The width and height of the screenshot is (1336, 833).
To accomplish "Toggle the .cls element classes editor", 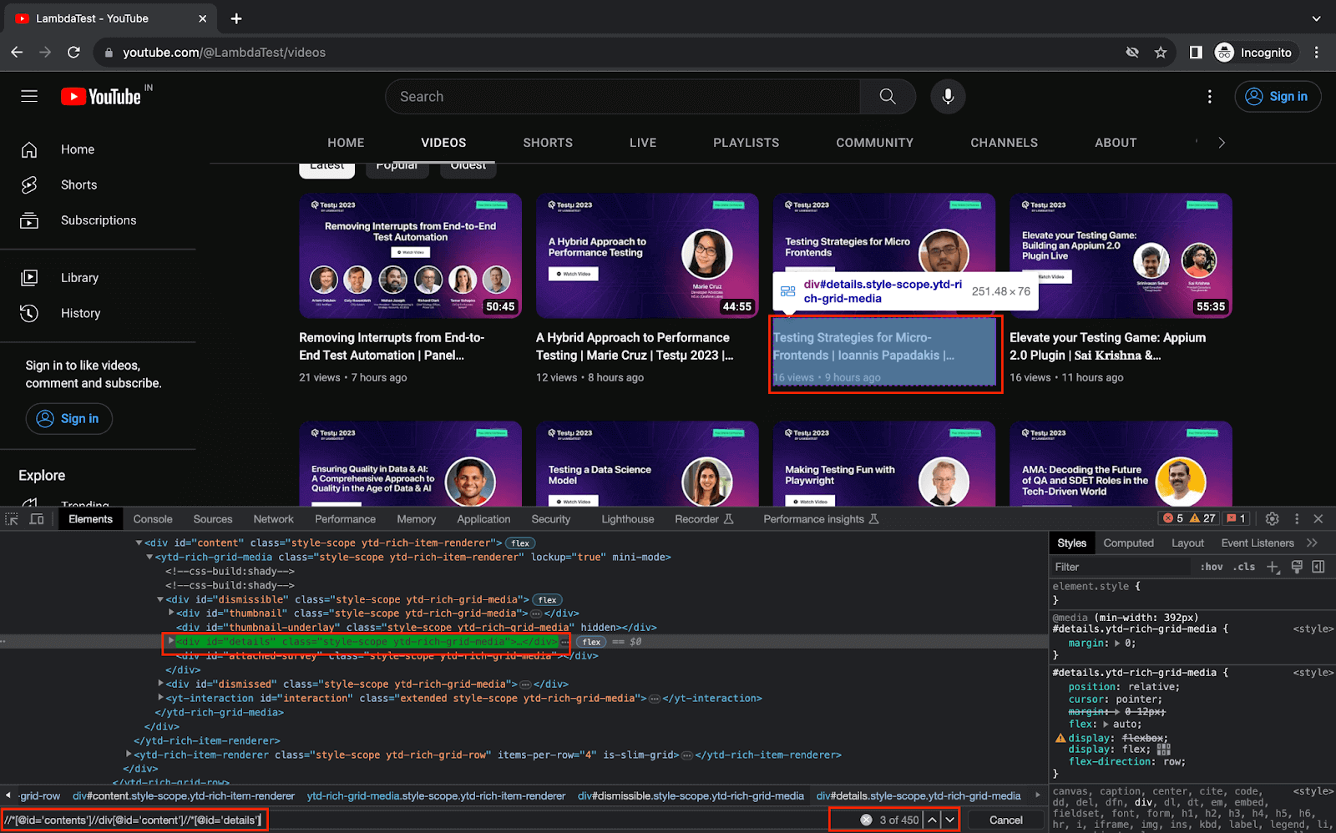I will point(1243,566).
